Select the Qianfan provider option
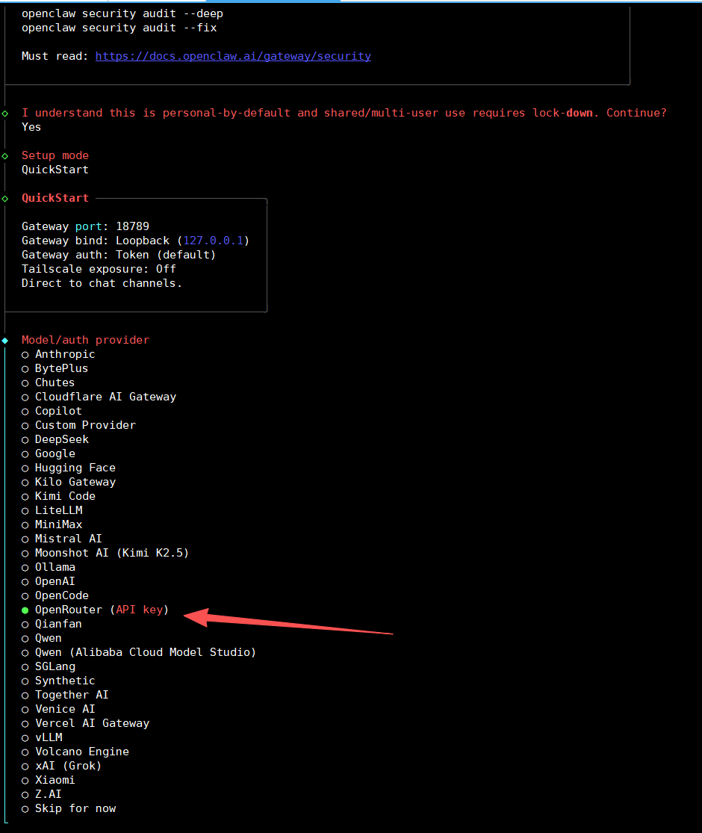 tap(52, 625)
